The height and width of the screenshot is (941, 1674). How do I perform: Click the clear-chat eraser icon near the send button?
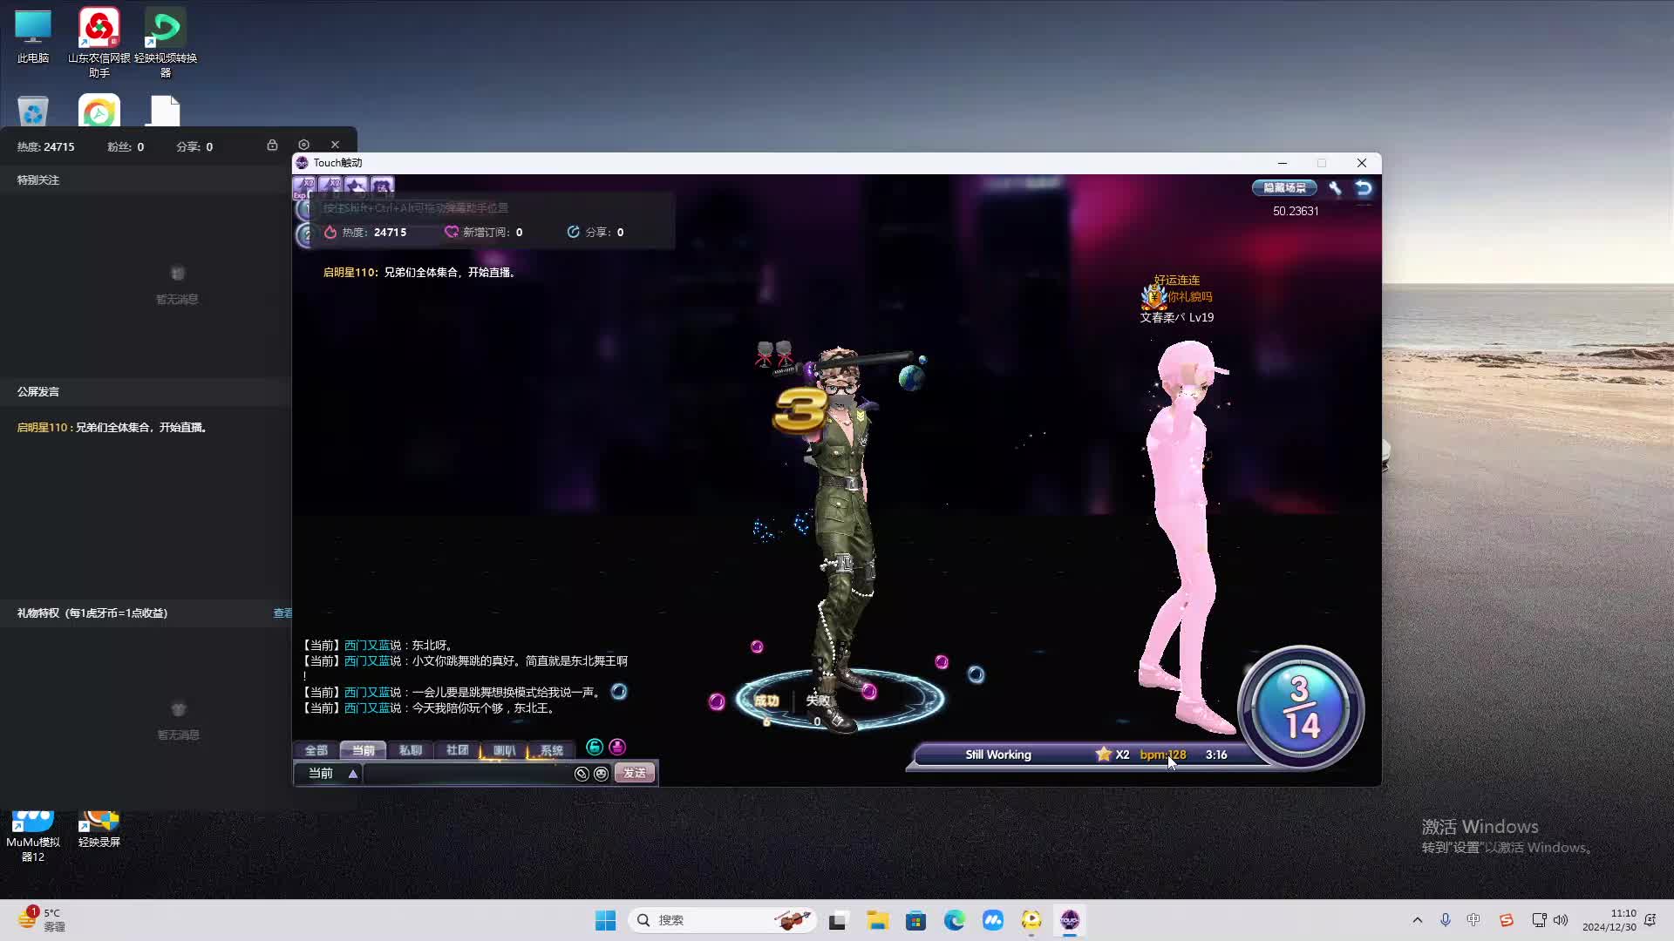(x=582, y=773)
